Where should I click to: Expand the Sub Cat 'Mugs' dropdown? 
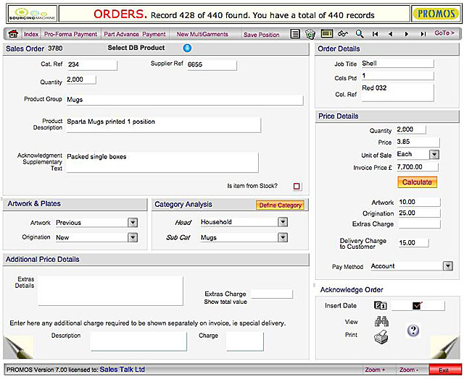tap(283, 237)
